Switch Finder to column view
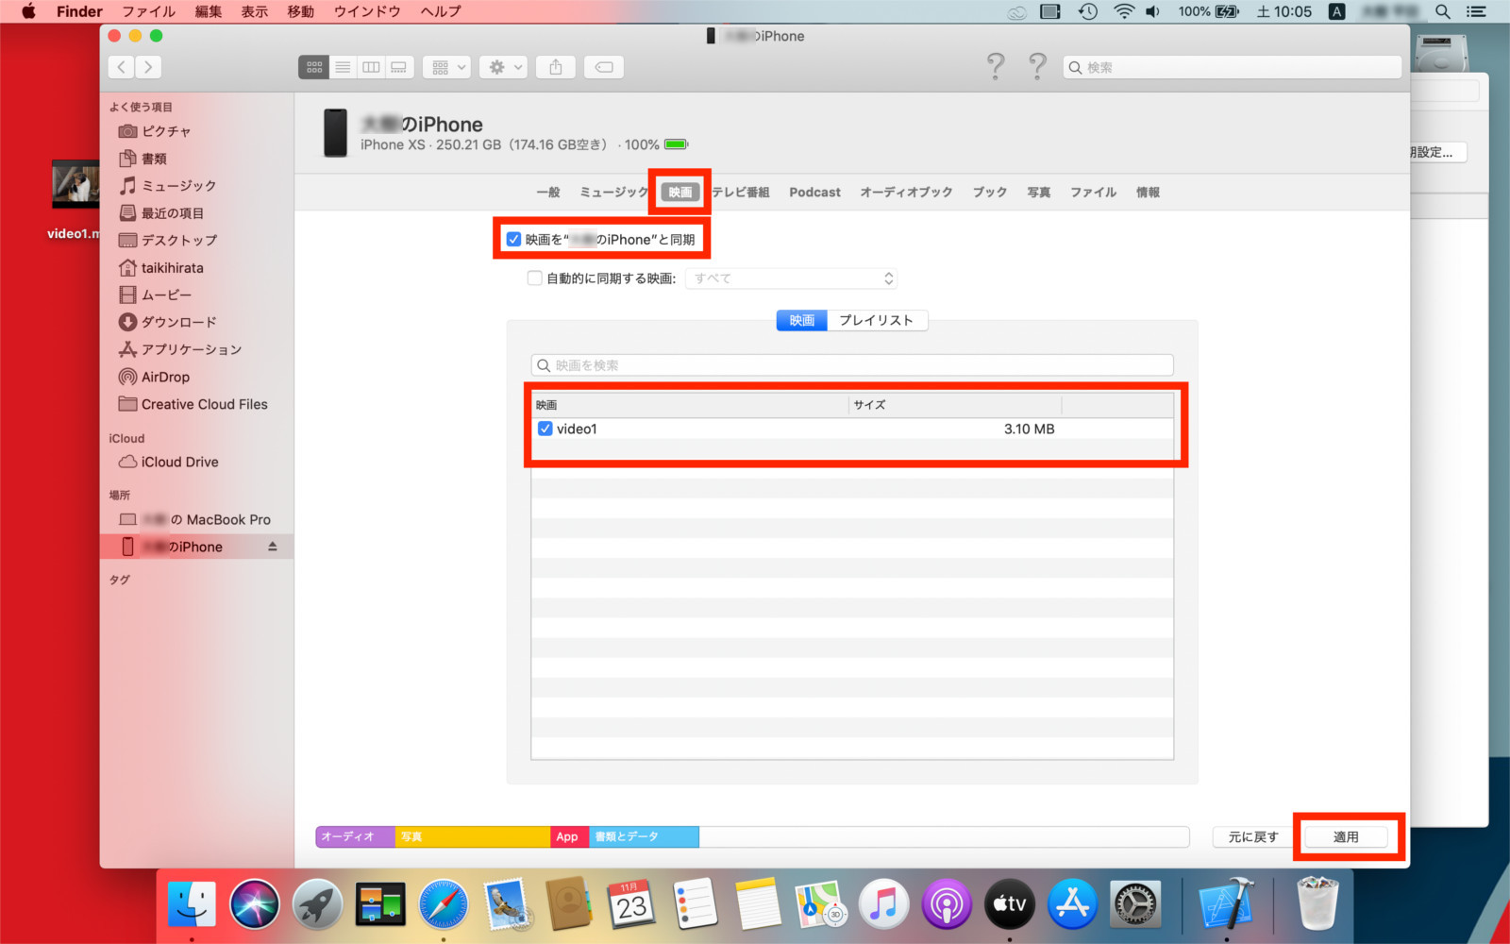Viewport: 1510px width, 944px height. click(371, 67)
